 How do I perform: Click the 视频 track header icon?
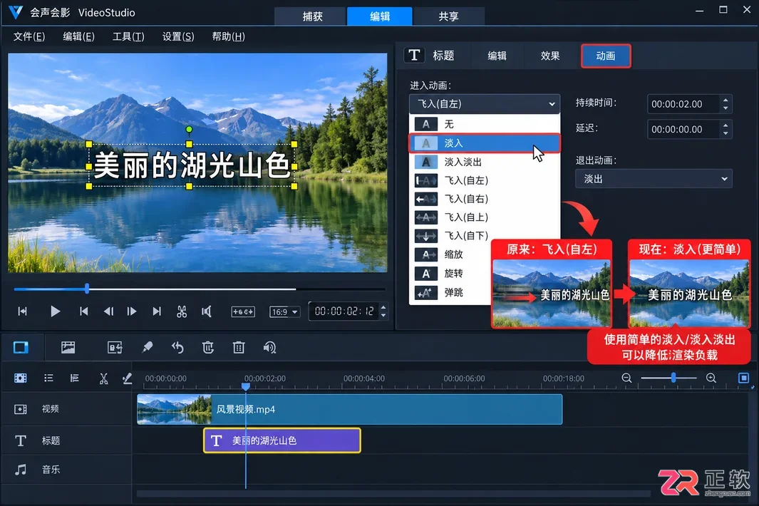click(x=21, y=409)
